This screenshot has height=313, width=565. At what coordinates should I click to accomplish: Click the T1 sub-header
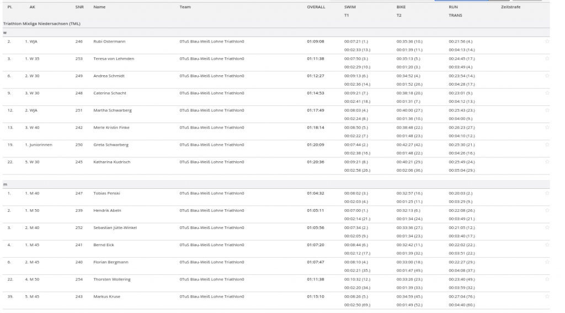(x=347, y=15)
